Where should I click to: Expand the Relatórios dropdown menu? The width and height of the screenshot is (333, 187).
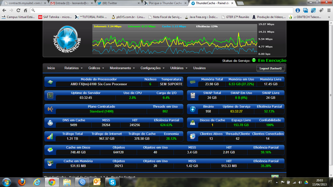click(73, 68)
